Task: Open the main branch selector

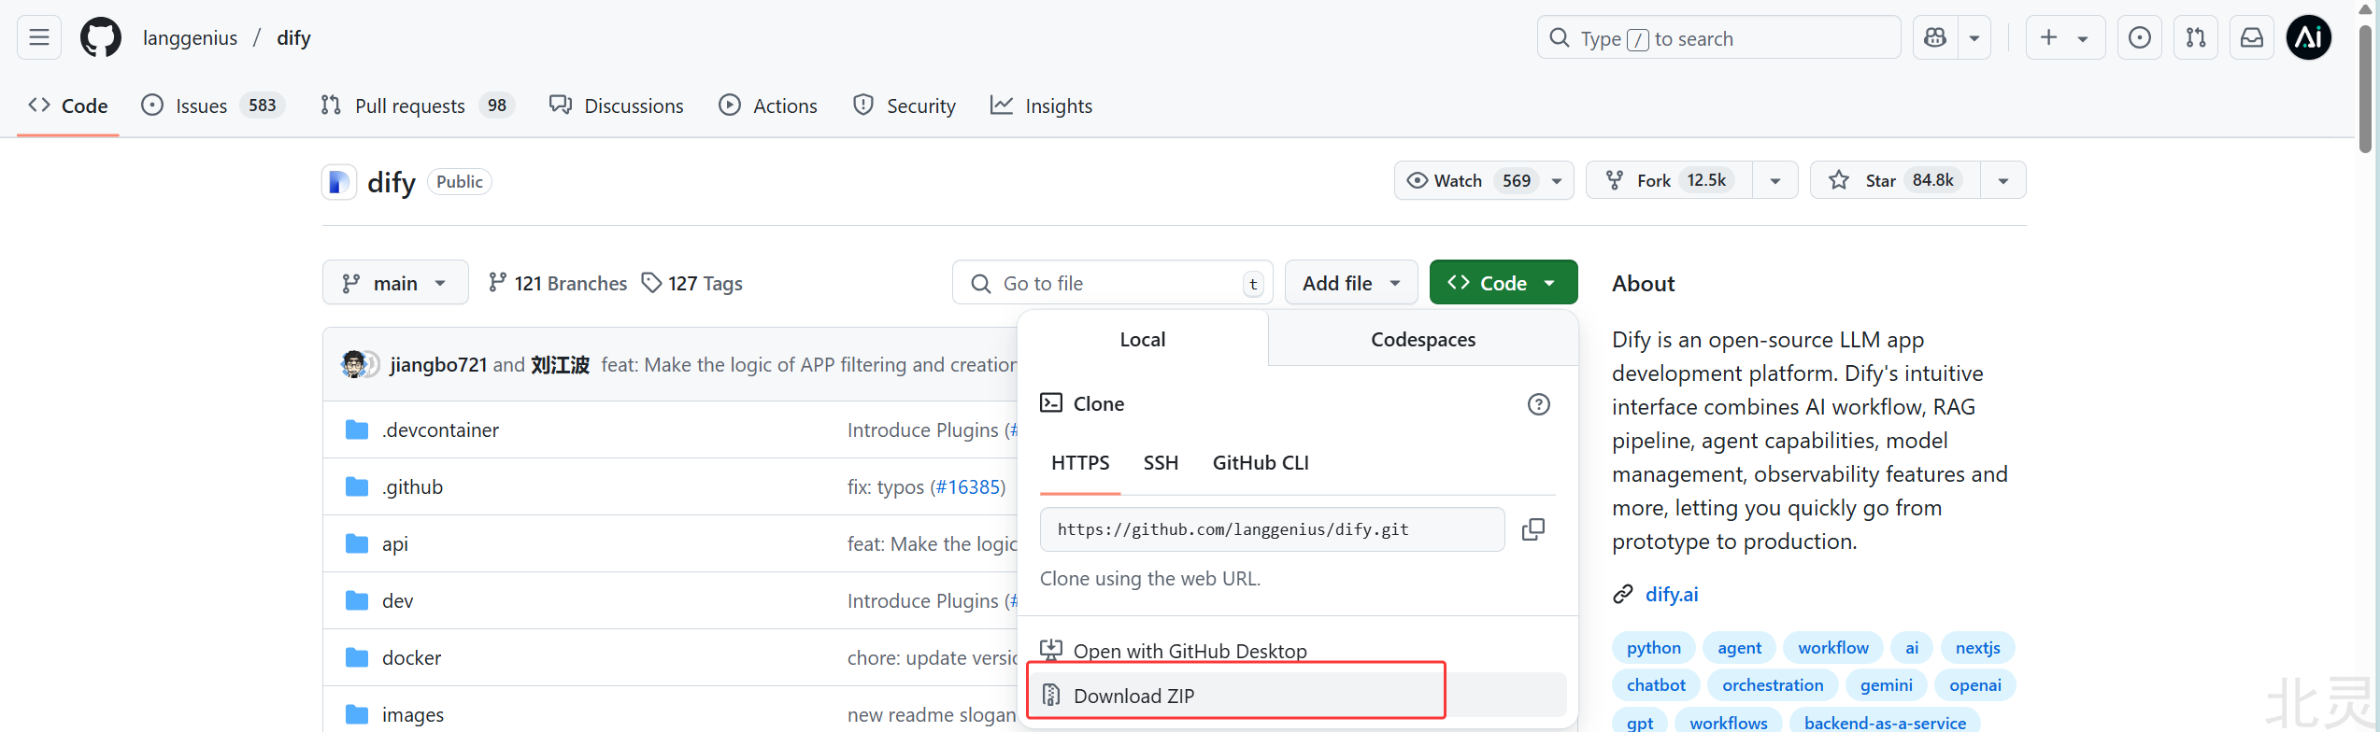Action: (395, 282)
